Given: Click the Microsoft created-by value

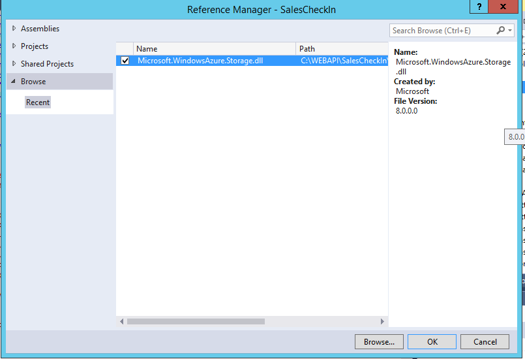Looking at the screenshot, I should click(412, 91).
